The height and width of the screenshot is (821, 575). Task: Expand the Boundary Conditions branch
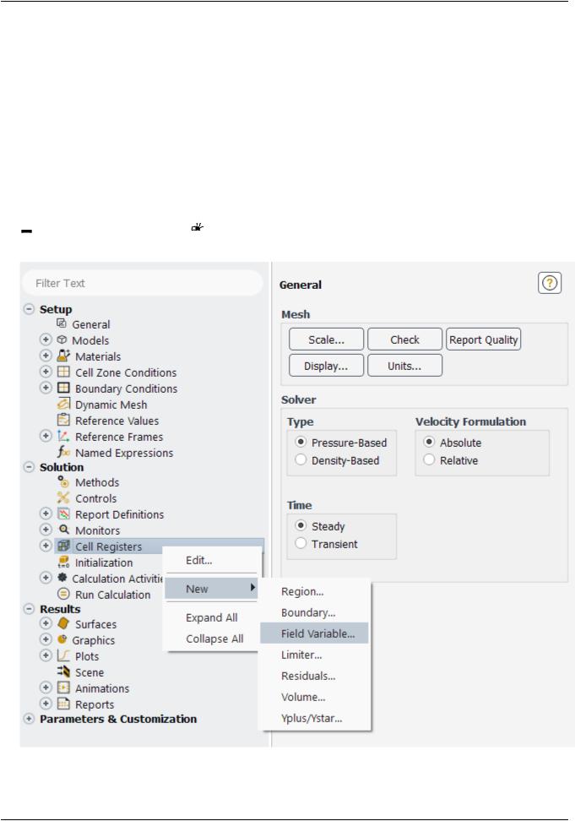click(x=46, y=388)
